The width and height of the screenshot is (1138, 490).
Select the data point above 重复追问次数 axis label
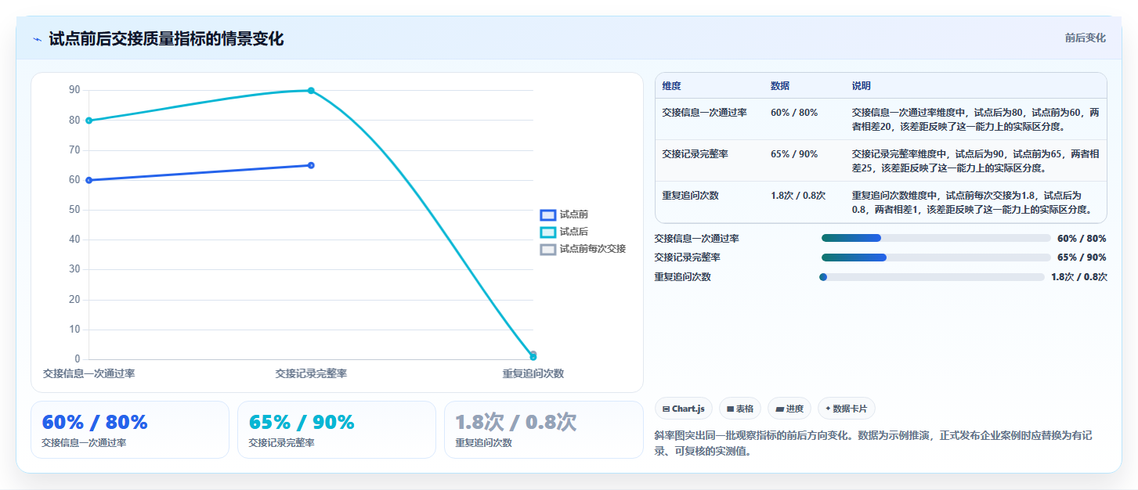tap(533, 355)
